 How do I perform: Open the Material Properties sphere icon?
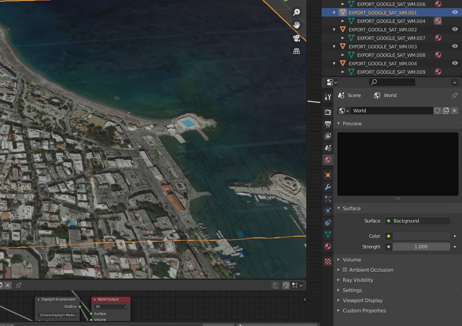[x=328, y=246]
